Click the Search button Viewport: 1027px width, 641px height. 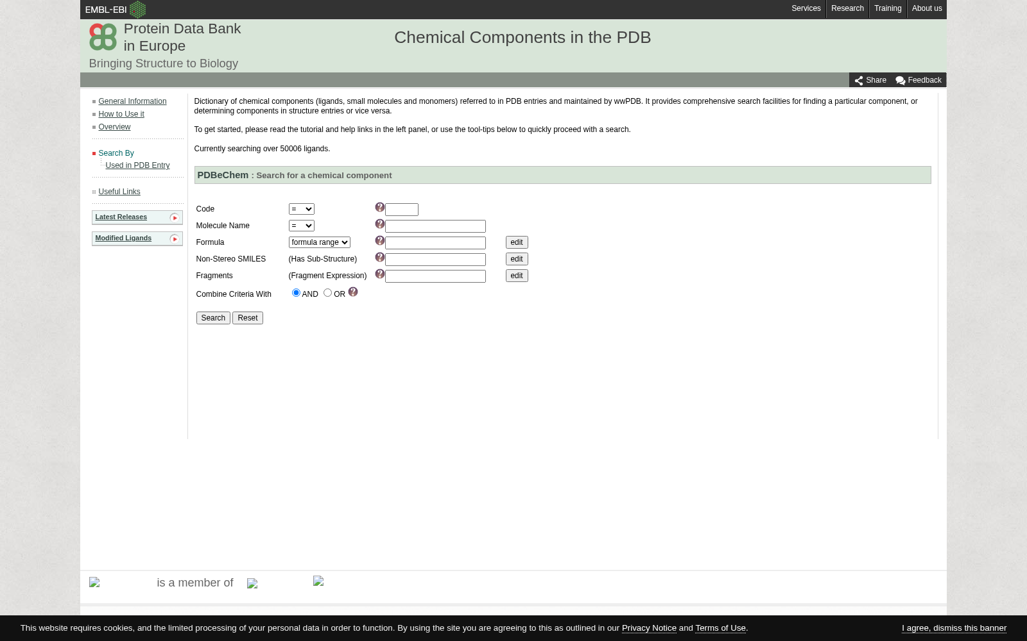213,318
